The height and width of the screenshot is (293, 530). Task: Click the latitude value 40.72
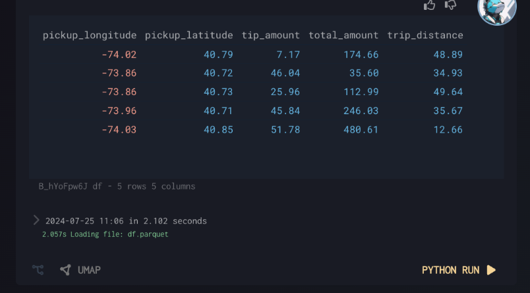click(x=218, y=73)
